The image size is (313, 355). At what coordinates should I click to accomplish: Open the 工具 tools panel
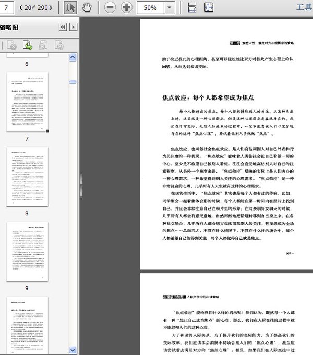pyautogui.click(x=304, y=7)
